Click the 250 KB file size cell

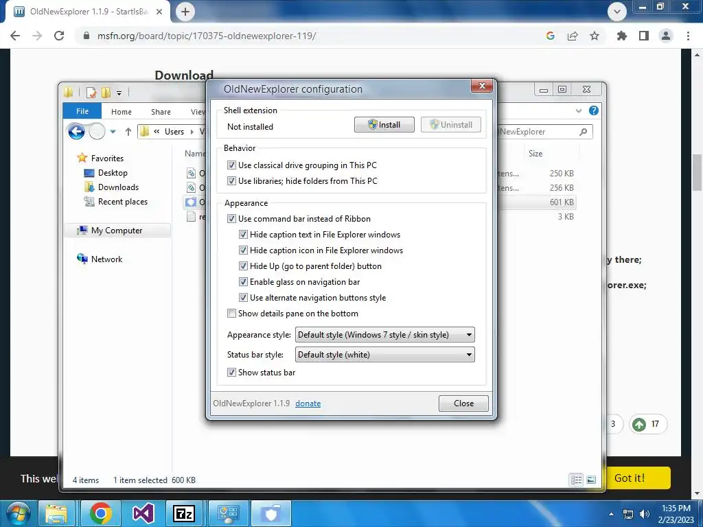coord(562,174)
